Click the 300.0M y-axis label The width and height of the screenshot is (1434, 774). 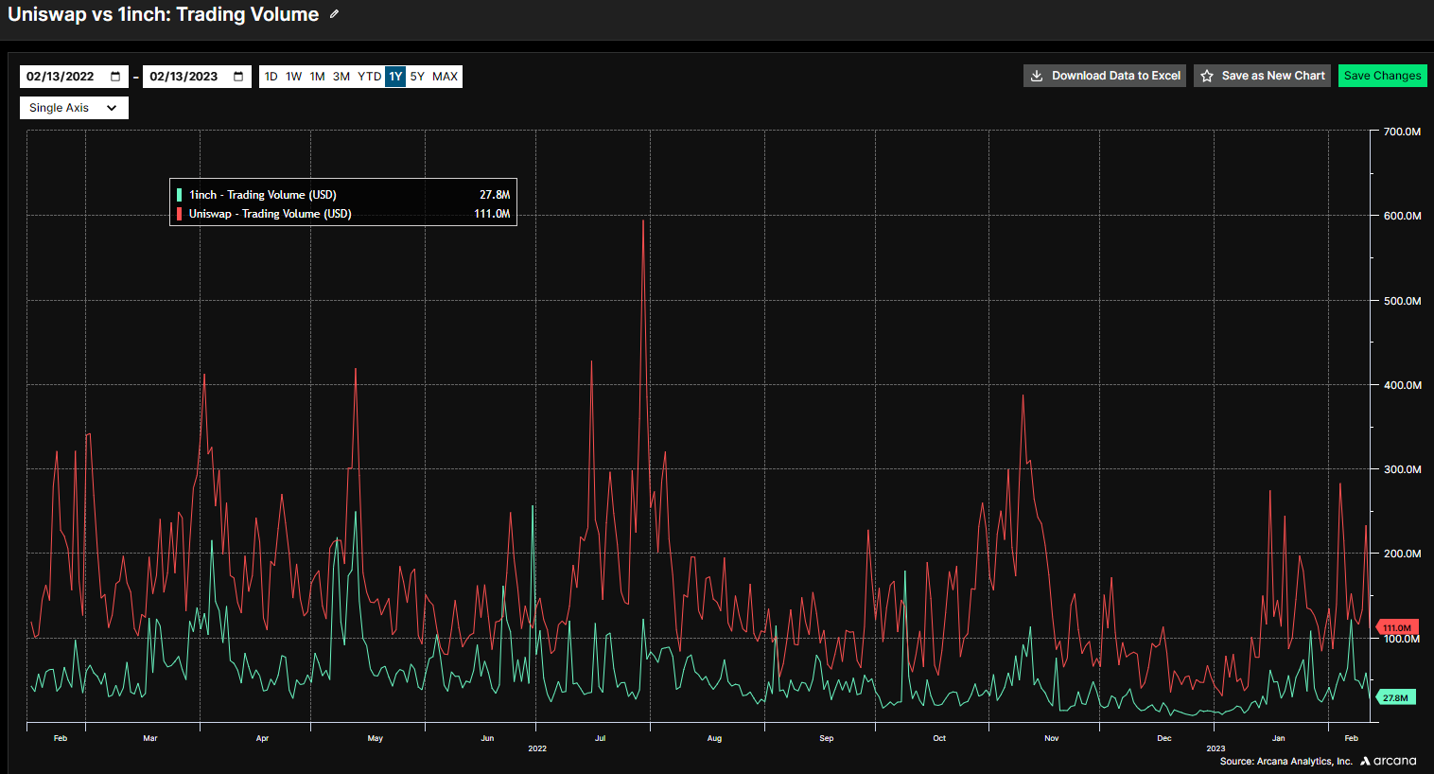coord(1402,469)
